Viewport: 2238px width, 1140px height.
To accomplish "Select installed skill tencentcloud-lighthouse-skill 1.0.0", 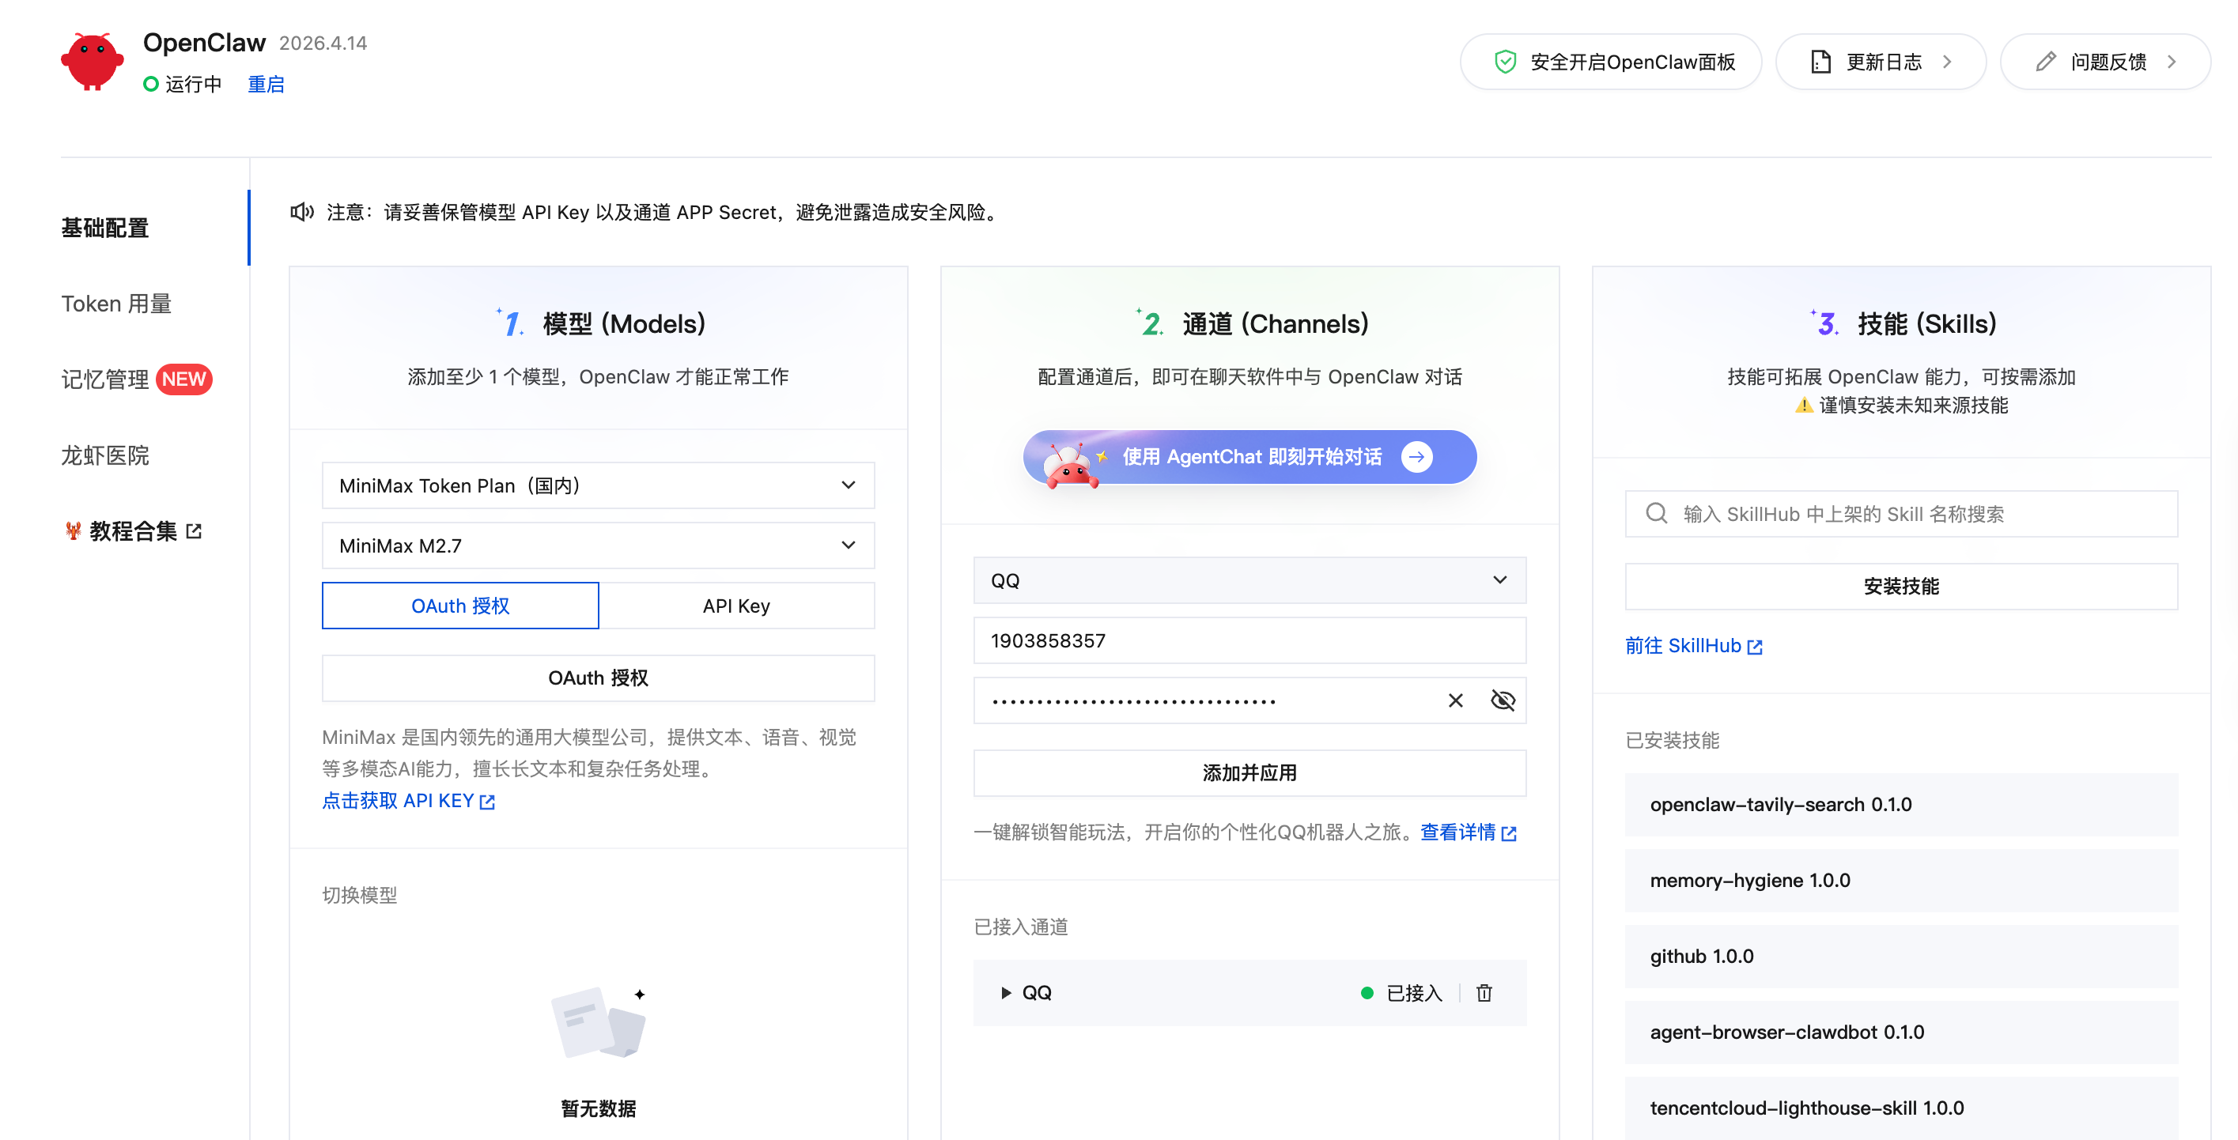I will coord(1901,1108).
